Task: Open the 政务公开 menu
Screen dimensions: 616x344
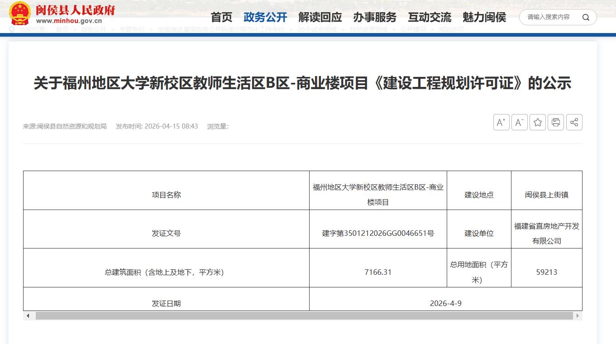Action: click(265, 18)
